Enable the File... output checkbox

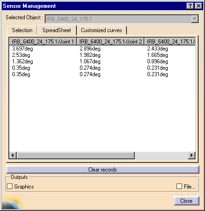tap(179, 186)
